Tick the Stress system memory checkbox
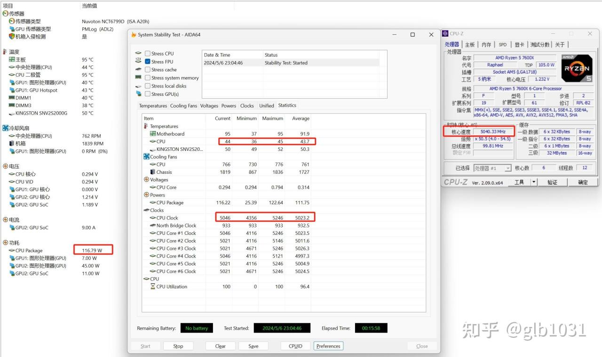The width and height of the screenshot is (602, 357). point(148,78)
